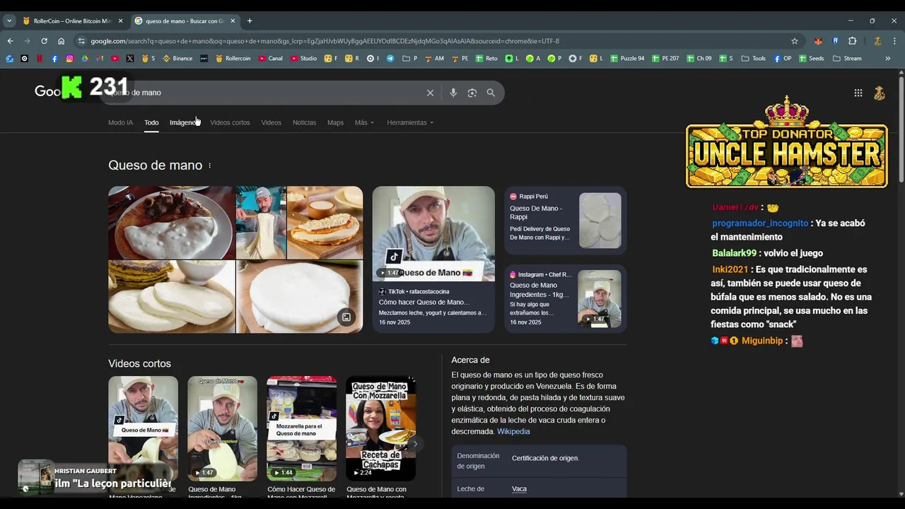Open the Telegram bookmark icon

point(390,59)
